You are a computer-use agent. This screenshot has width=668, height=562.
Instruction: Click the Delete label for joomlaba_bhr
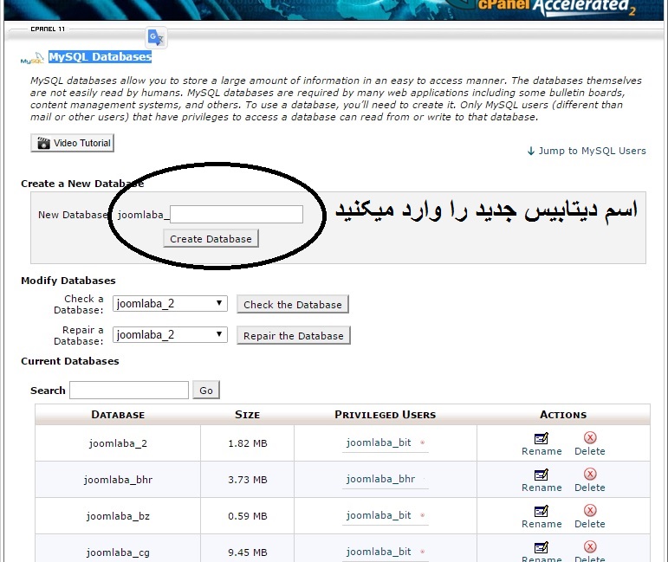[590, 488]
